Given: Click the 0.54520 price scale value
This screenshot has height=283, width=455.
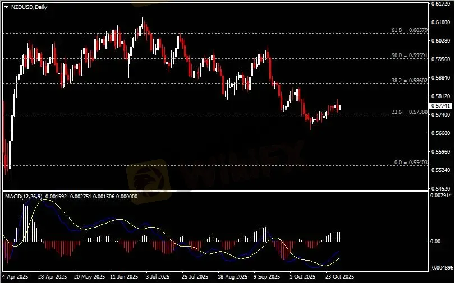Looking at the screenshot, I should 441,189.
